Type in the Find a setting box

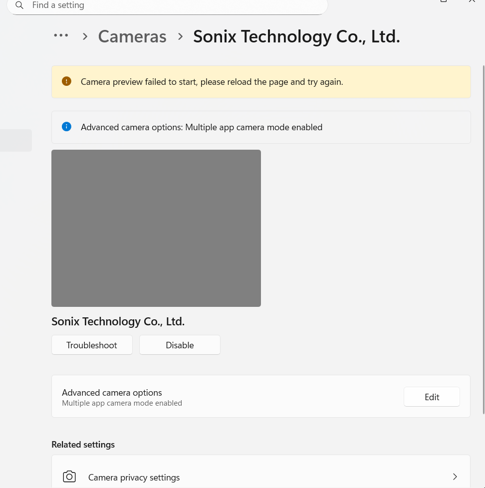tap(170, 5)
